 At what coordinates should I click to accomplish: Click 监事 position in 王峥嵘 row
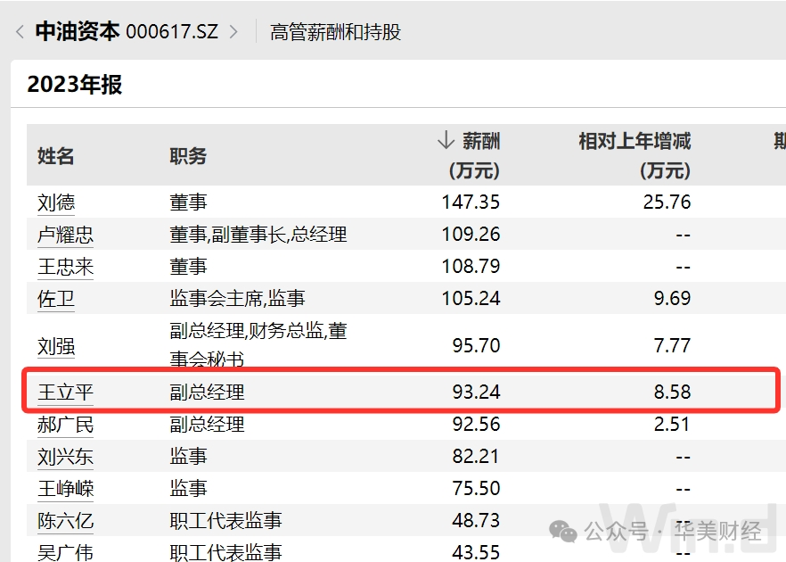coord(189,489)
